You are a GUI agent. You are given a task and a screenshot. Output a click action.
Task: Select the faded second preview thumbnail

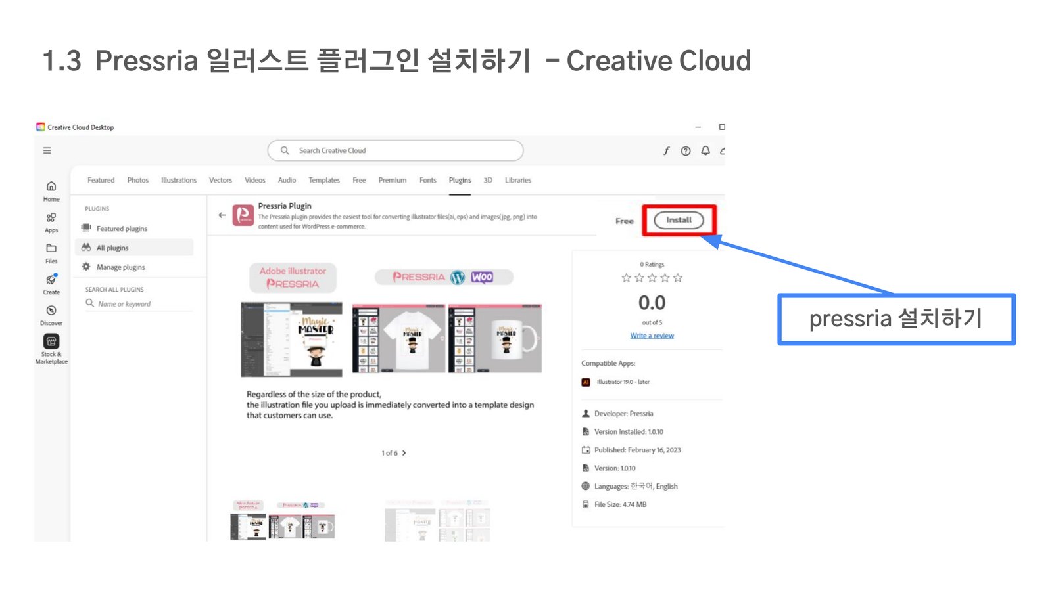437,520
